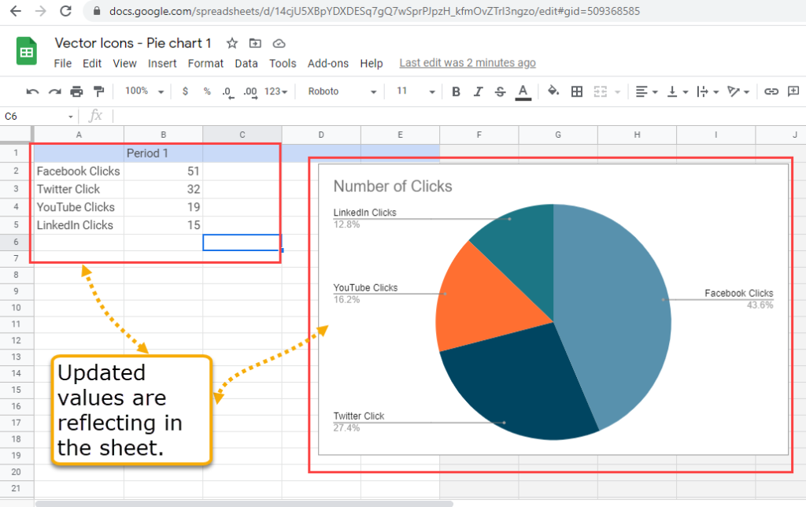This screenshot has width=806, height=507.
Task: Select the cell with value 32
Action: [x=164, y=189]
